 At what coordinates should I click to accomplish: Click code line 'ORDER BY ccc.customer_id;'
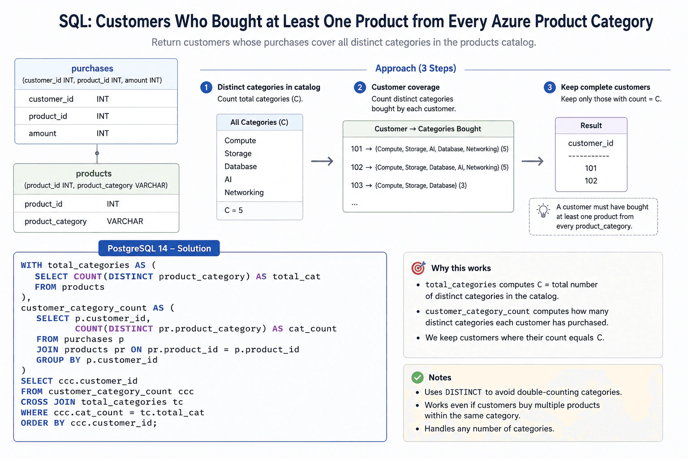[x=89, y=423]
